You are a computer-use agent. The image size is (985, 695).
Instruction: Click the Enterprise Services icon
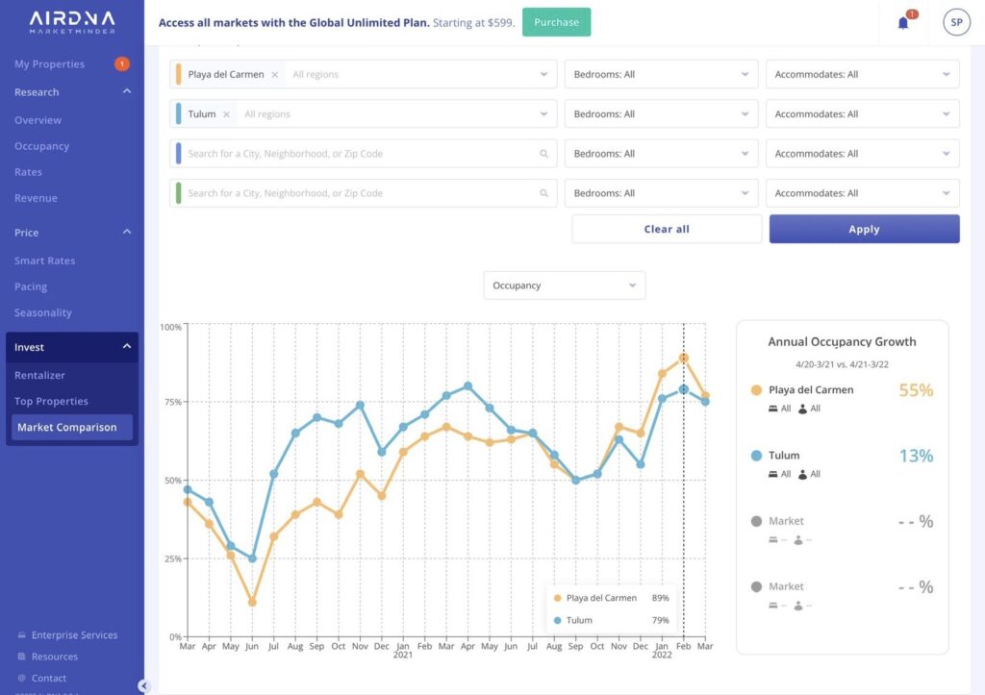click(21, 635)
